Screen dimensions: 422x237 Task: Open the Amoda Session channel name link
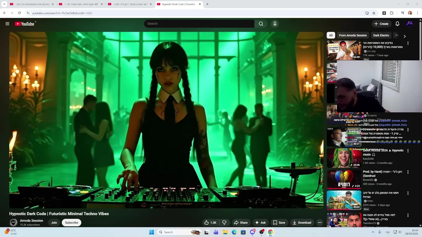31,221
